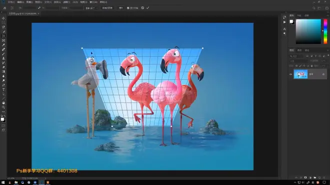Image resolution: width=330 pixels, height=185 pixels.
Task: Select the Brush tool
Action: click(3, 54)
